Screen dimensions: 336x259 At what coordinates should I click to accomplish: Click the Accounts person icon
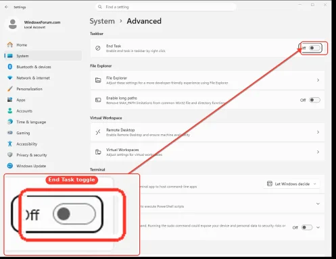coord(10,111)
